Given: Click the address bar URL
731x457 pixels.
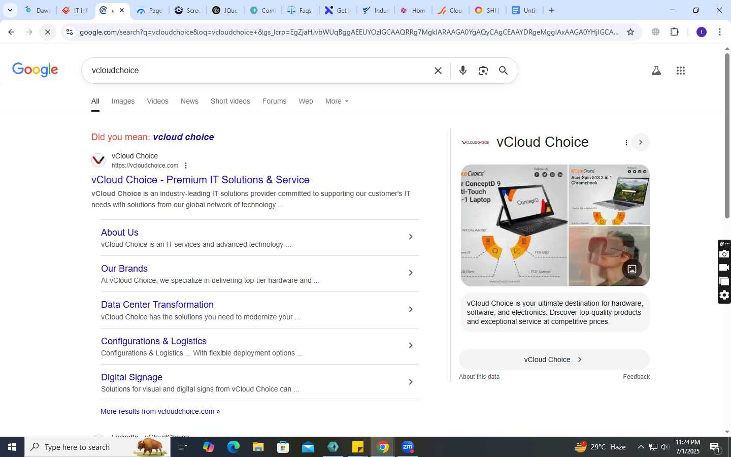Looking at the screenshot, I should (x=349, y=32).
